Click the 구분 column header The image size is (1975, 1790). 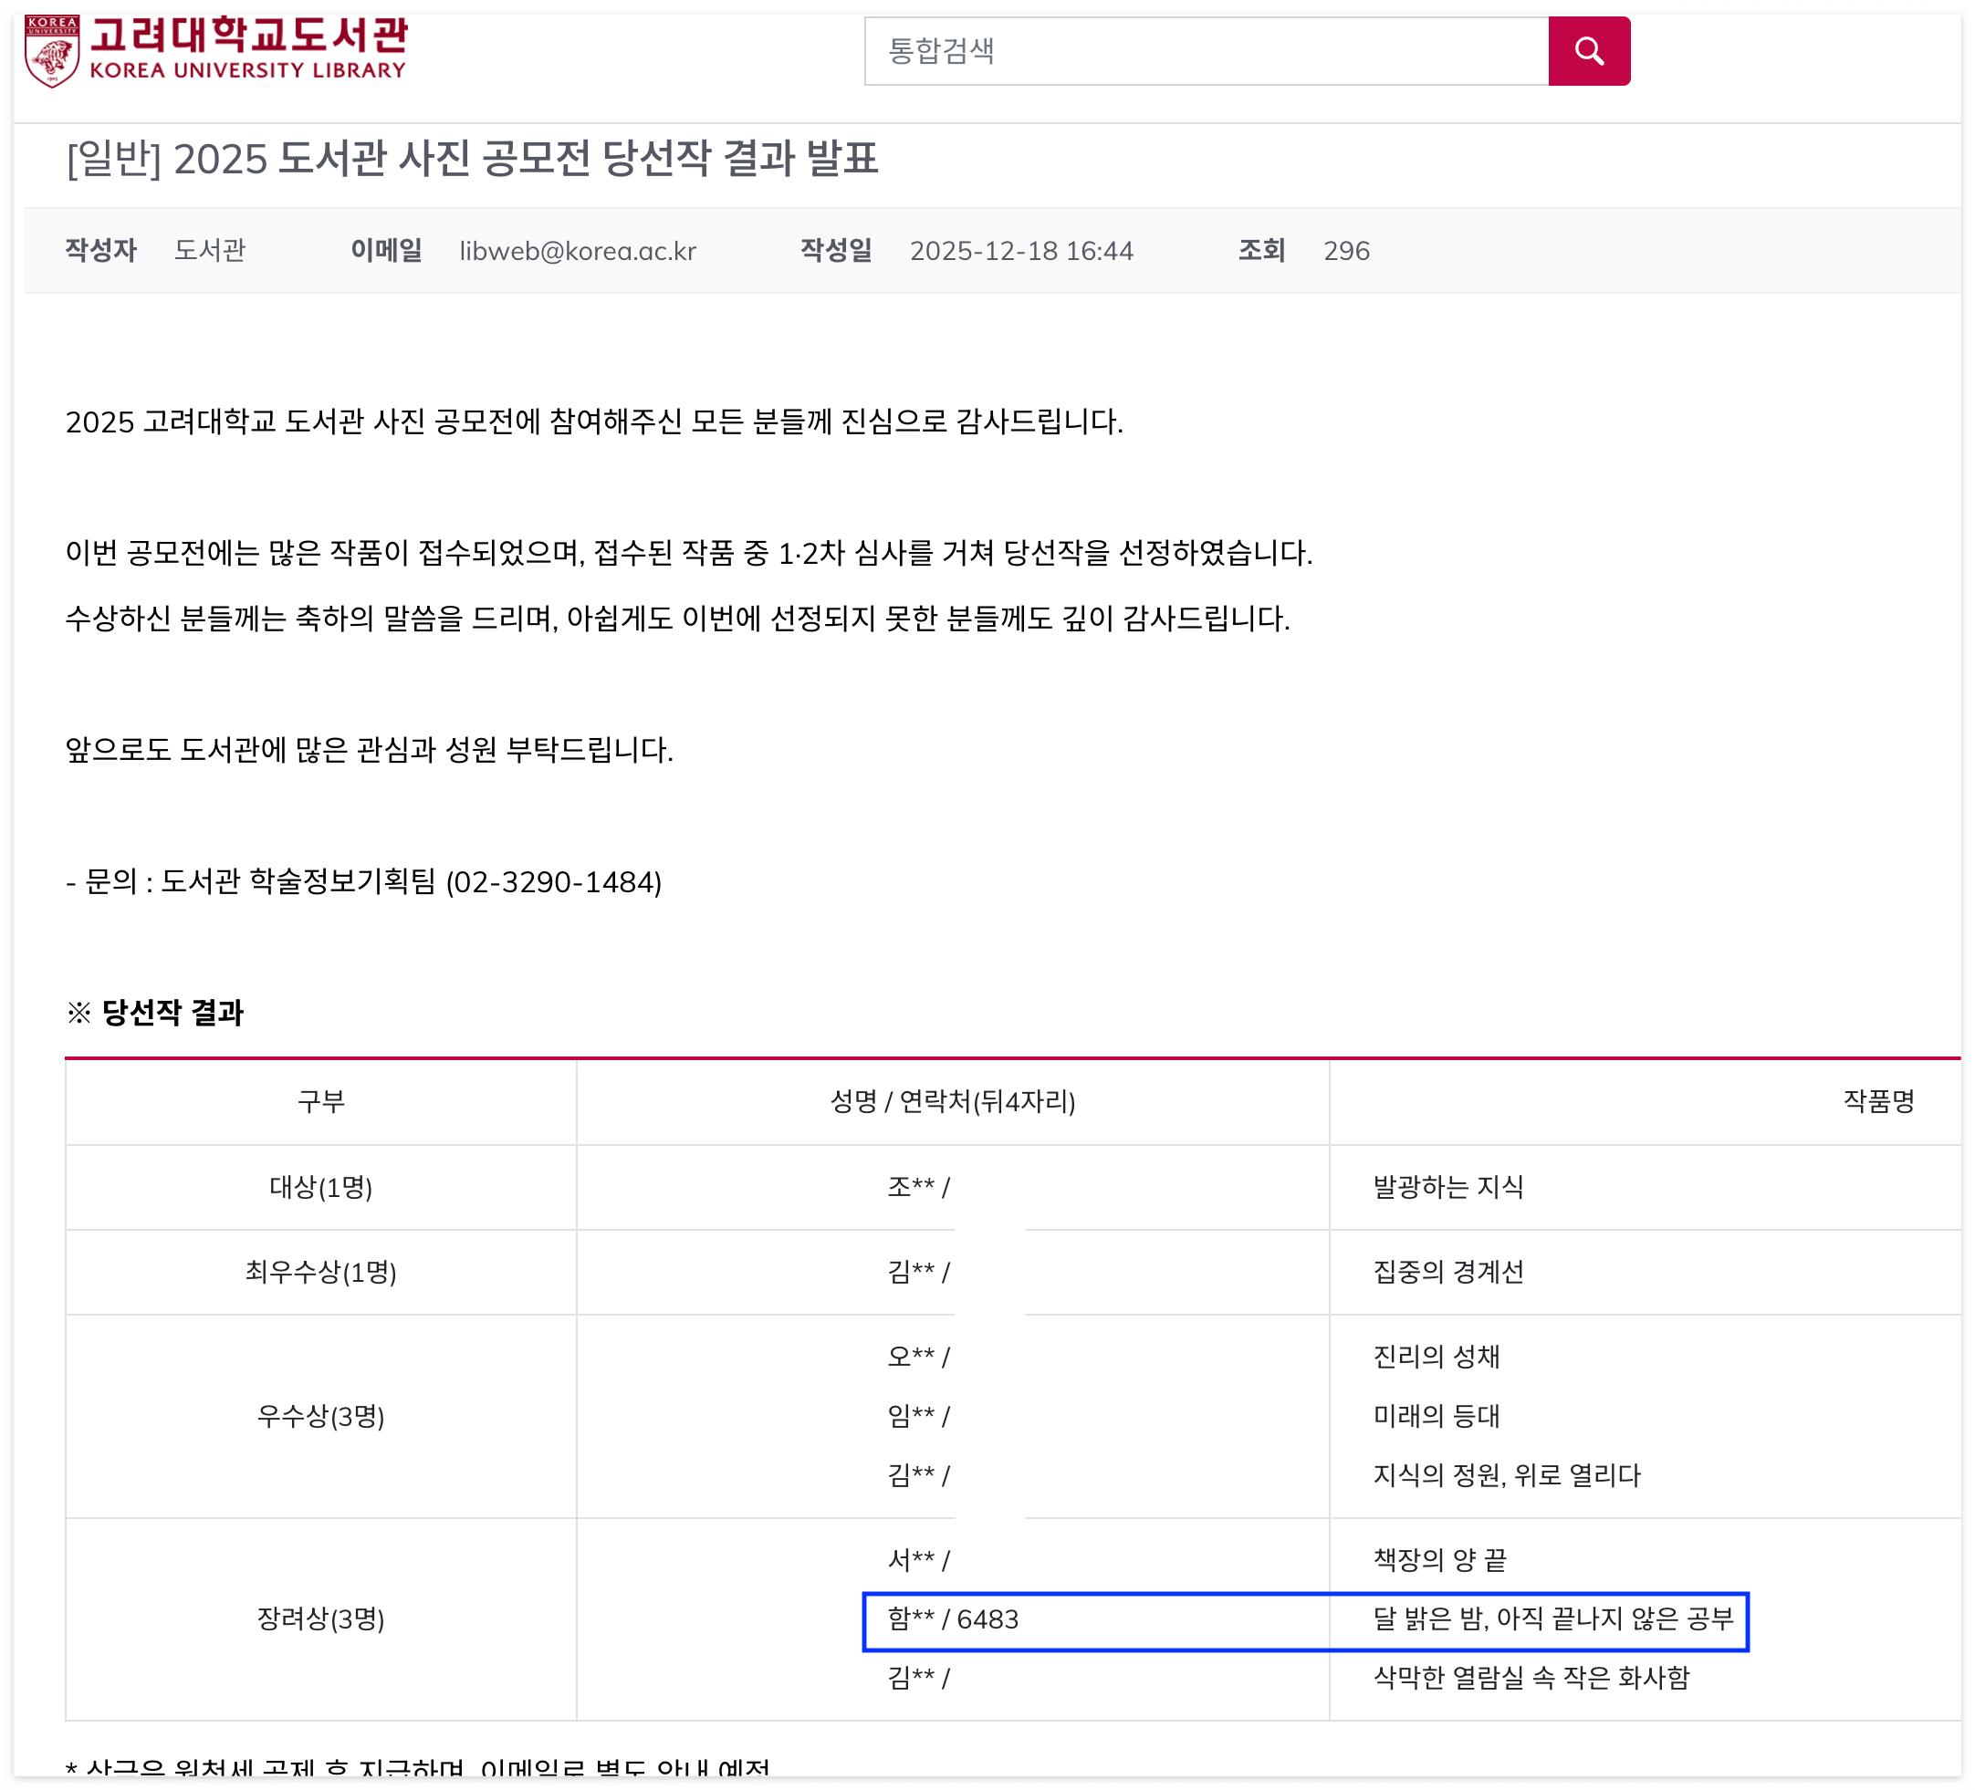click(320, 1101)
